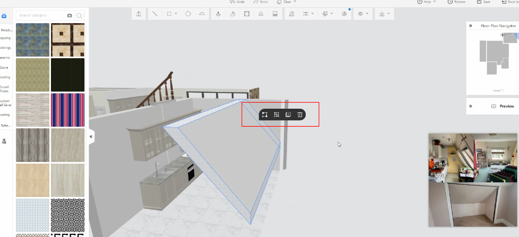
Task: Open the user profile sidebar icon
Action: tap(4, 141)
